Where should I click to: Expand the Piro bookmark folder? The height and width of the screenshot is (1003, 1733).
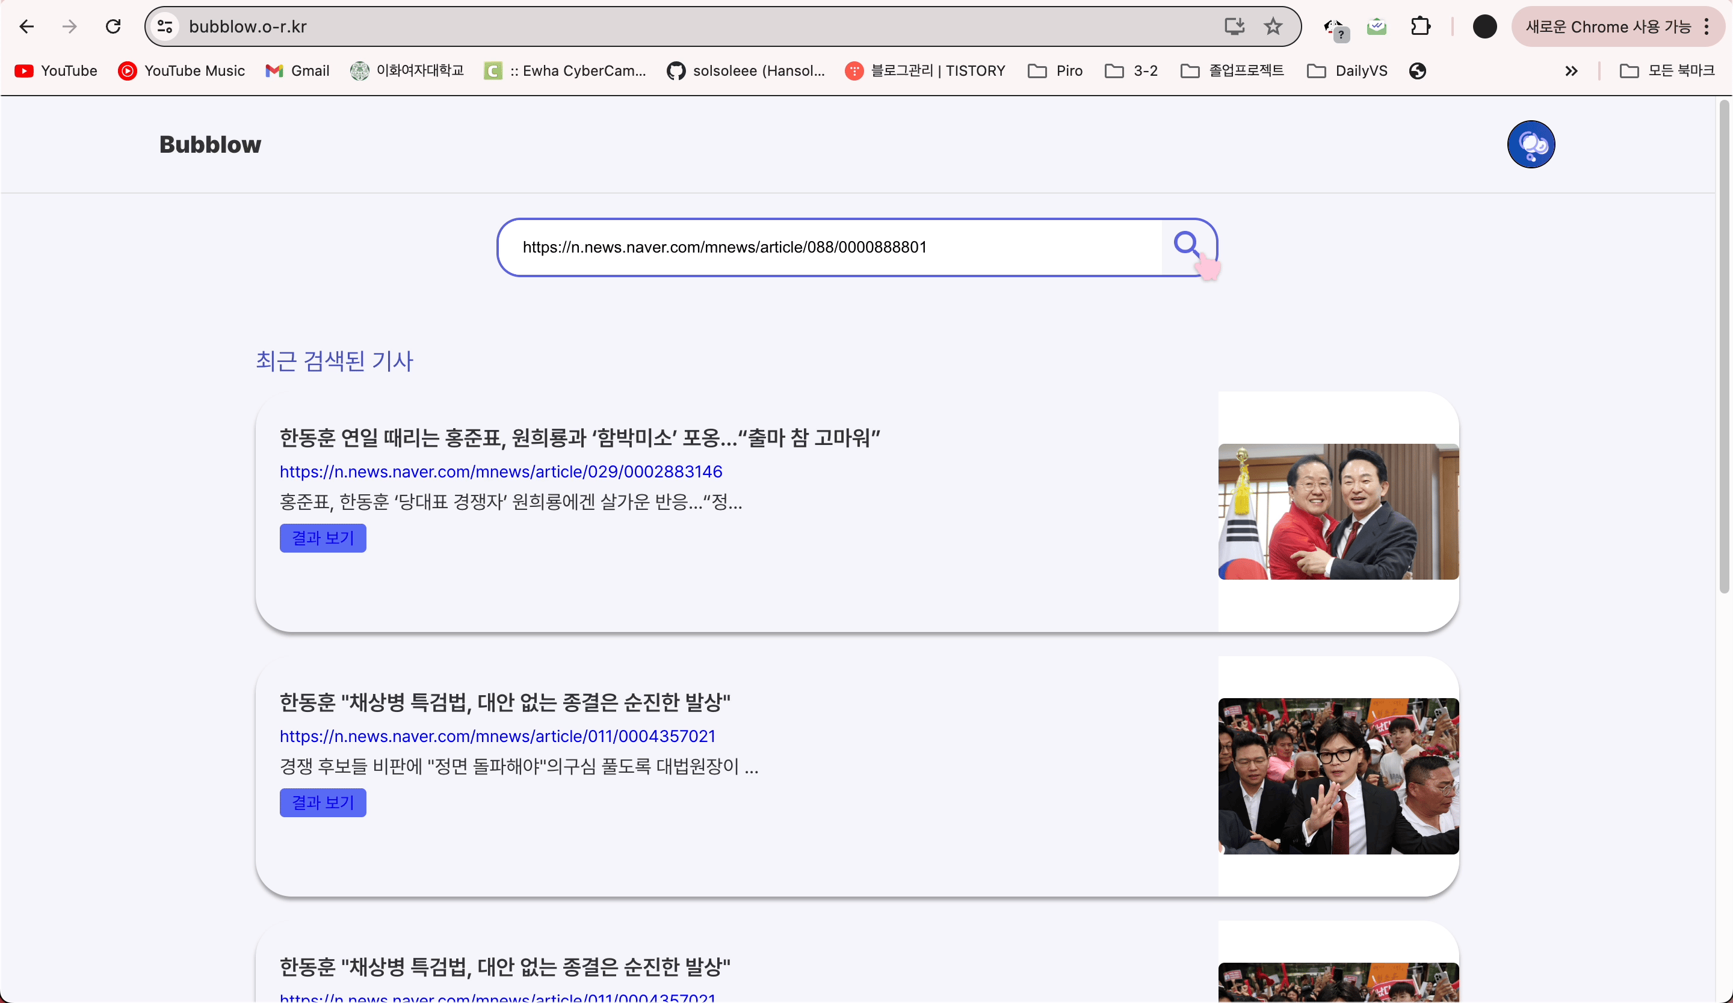click(1055, 71)
